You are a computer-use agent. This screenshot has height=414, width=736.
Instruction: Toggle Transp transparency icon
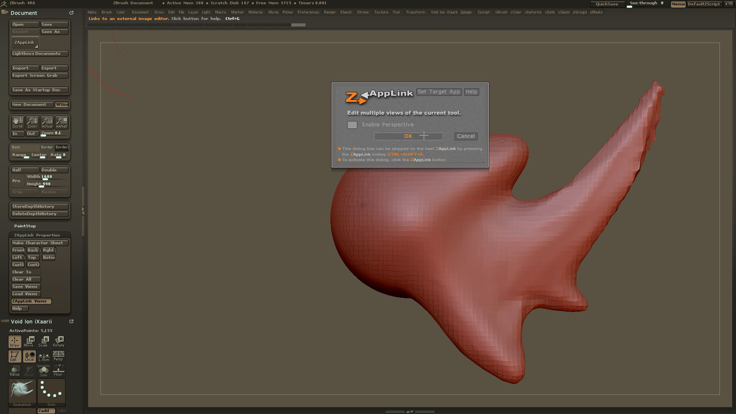coord(15,371)
